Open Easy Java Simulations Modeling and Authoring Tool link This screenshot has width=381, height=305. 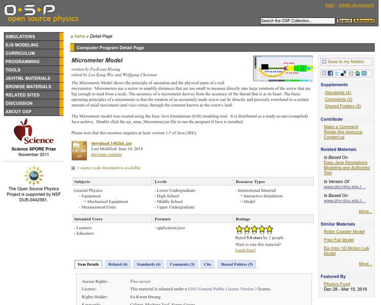pos(346,168)
